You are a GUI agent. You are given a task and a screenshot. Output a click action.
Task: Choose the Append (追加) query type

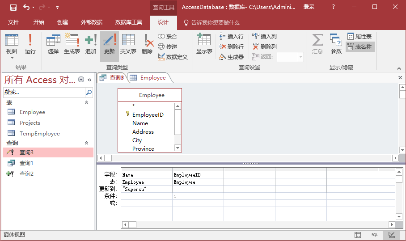[x=91, y=44]
